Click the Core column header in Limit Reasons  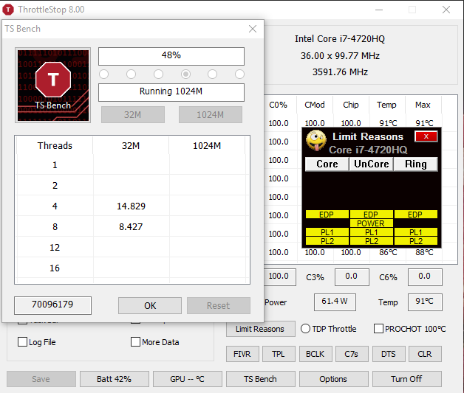click(x=327, y=164)
